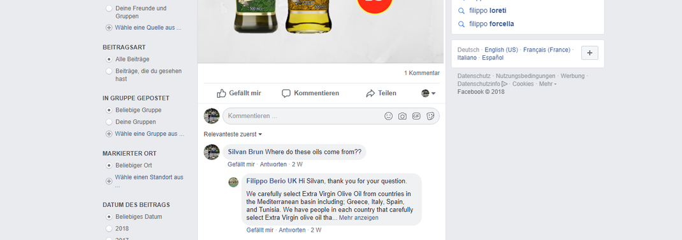Open Relevanteste zuerst sorting dropdown
Image resolution: width=682 pixels, height=240 pixels.
point(233,135)
